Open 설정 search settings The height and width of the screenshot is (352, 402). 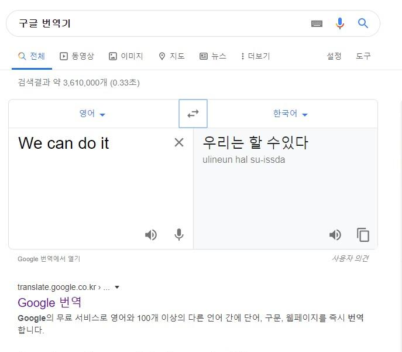334,56
